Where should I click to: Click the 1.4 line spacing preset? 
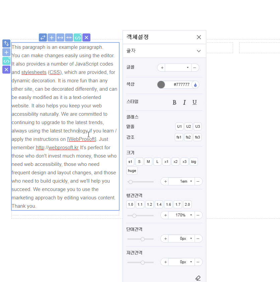[x=159, y=204]
